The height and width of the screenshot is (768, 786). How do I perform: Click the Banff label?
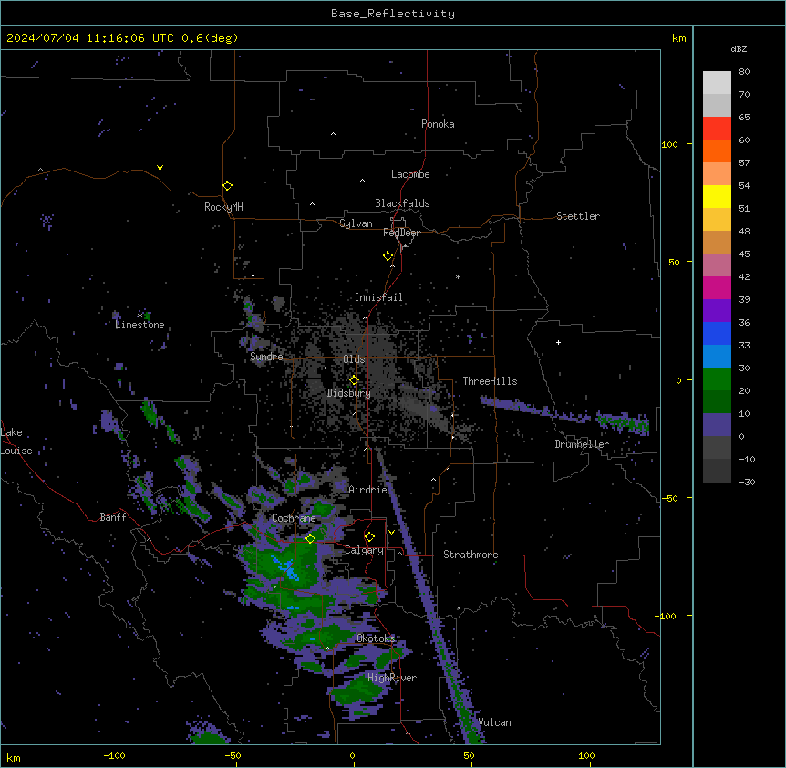point(113,517)
